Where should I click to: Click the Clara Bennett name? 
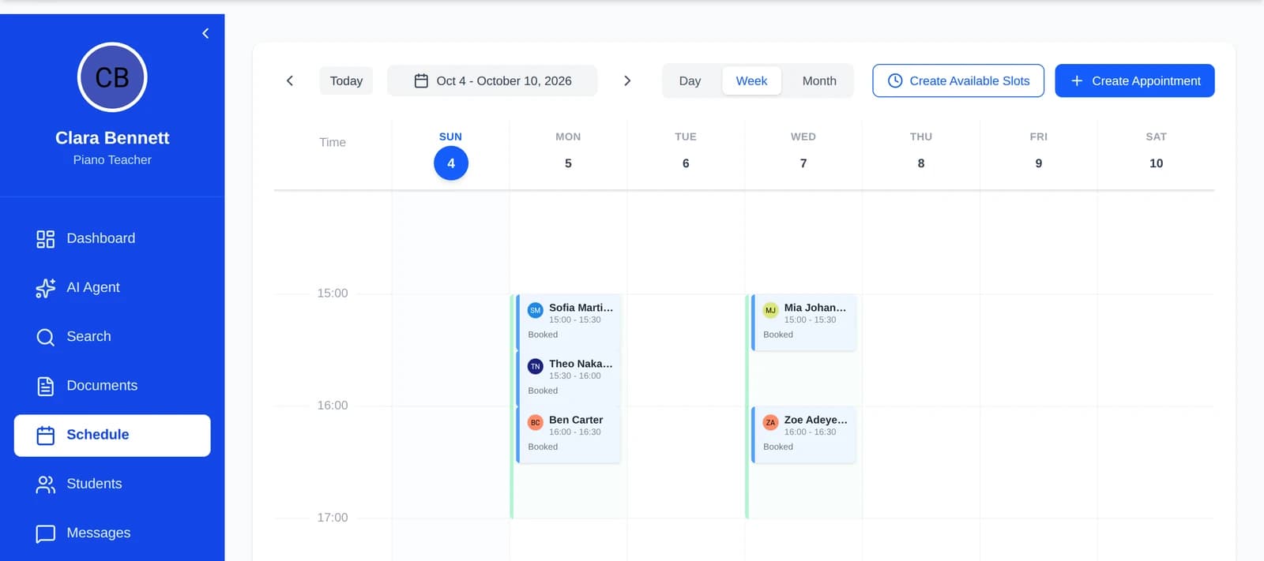112,138
